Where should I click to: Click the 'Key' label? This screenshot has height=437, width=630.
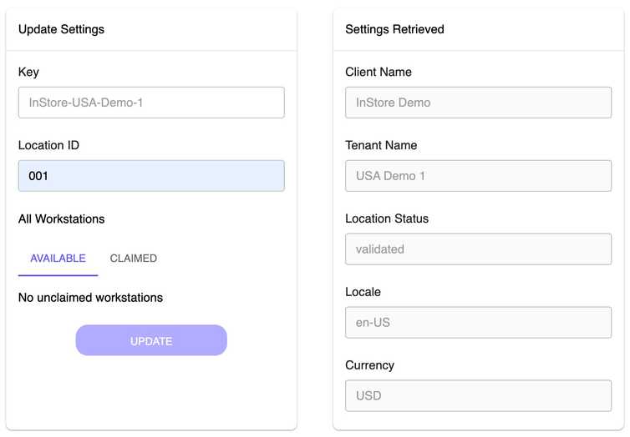pyautogui.click(x=28, y=73)
